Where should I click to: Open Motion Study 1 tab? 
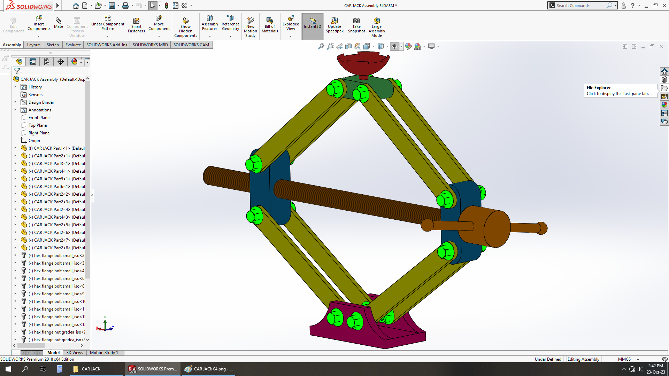[104, 353]
